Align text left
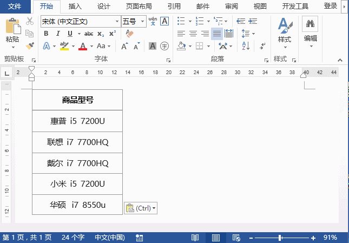 [181, 34]
